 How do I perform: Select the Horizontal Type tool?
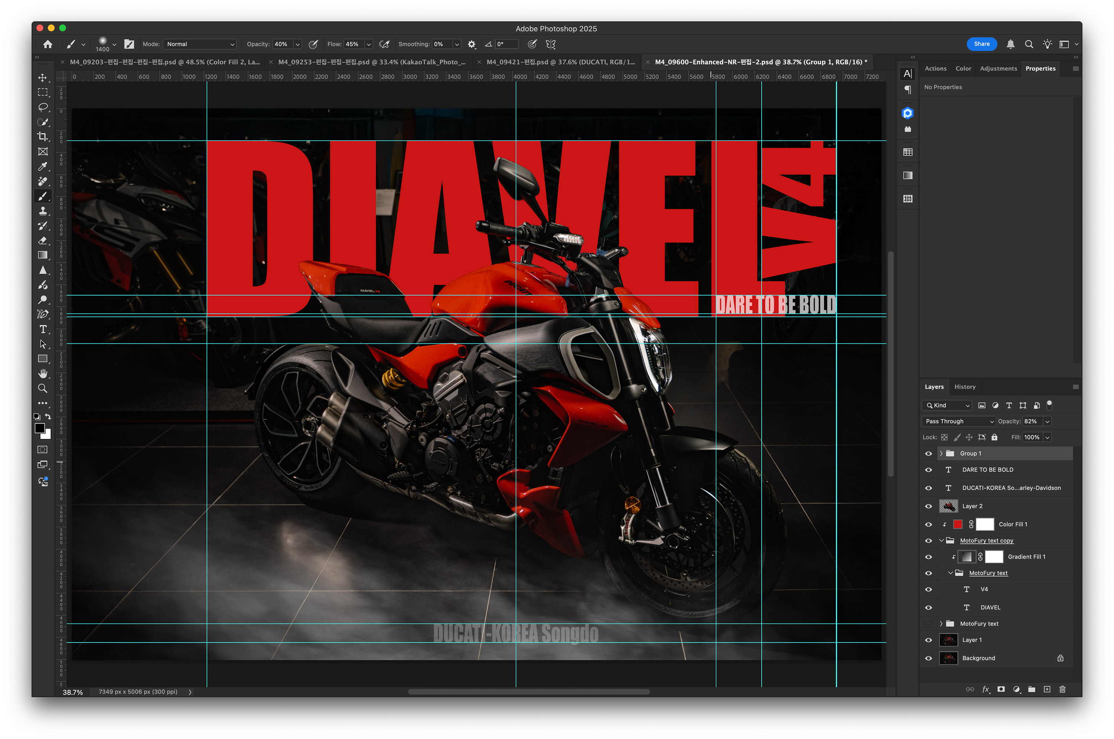click(x=43, y=329)
